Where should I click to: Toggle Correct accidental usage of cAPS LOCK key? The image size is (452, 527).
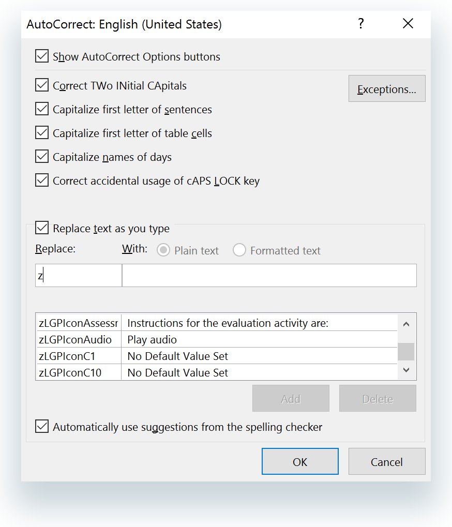point(42,180)
